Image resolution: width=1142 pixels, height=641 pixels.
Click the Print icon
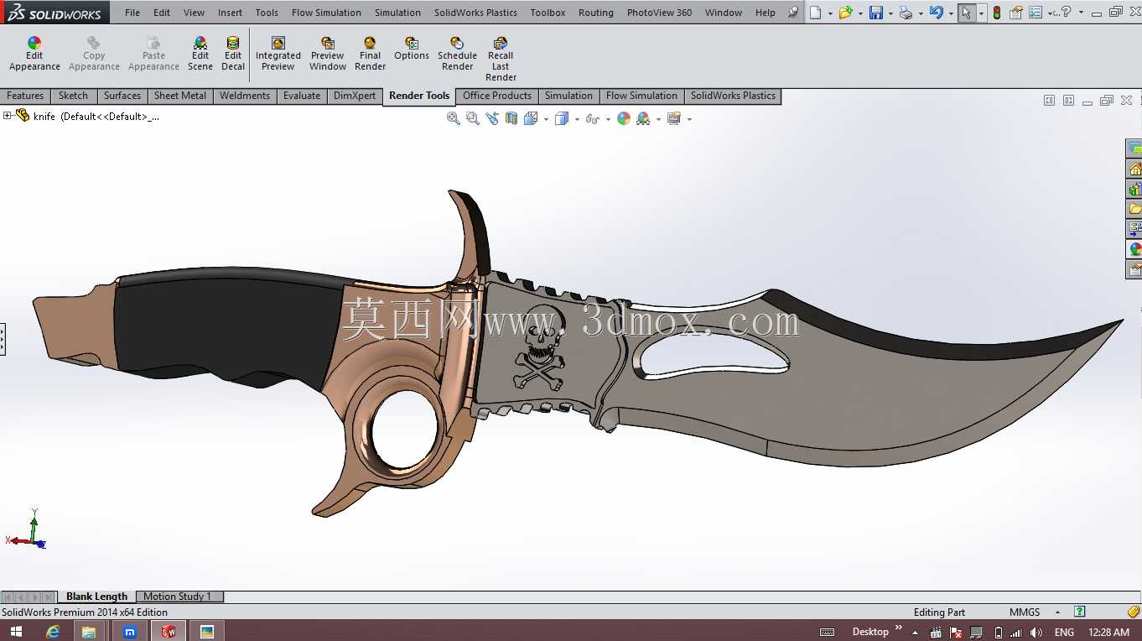[x=906, y=13]
